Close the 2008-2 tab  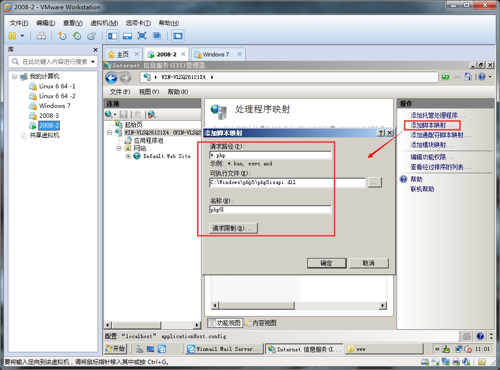[183, 54]
